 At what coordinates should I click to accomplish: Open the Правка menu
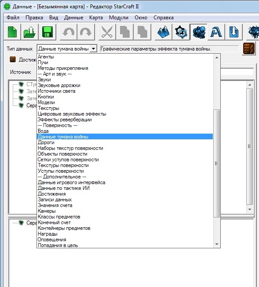tap(34, 18)
